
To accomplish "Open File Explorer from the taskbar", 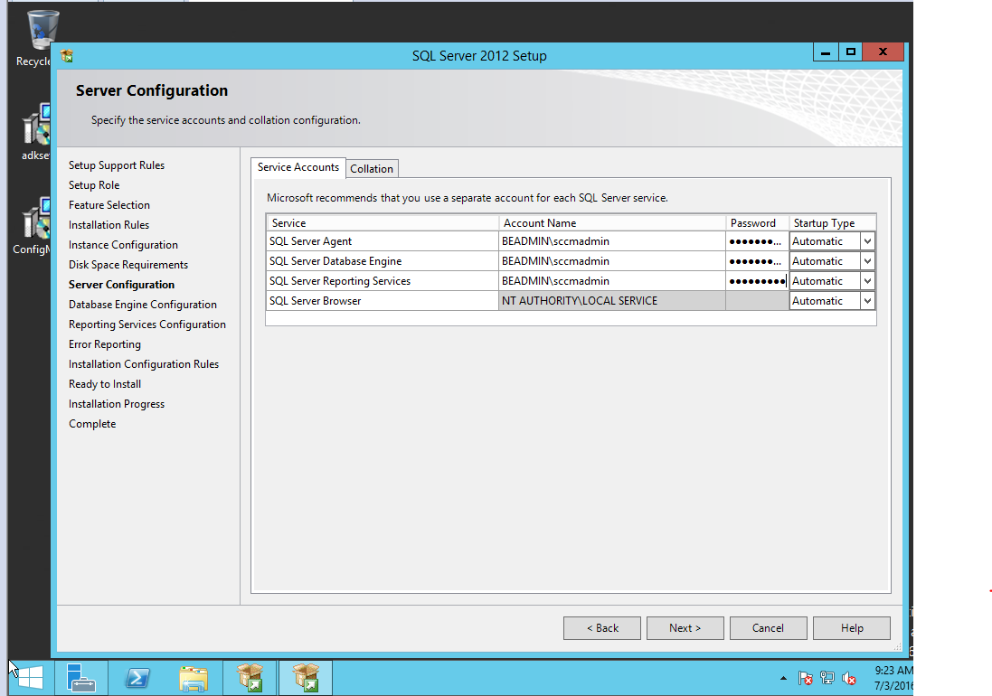I will click(x=193, y=678).
